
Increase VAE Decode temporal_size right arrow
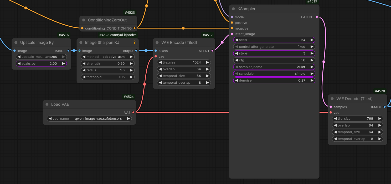click(380, 132)
